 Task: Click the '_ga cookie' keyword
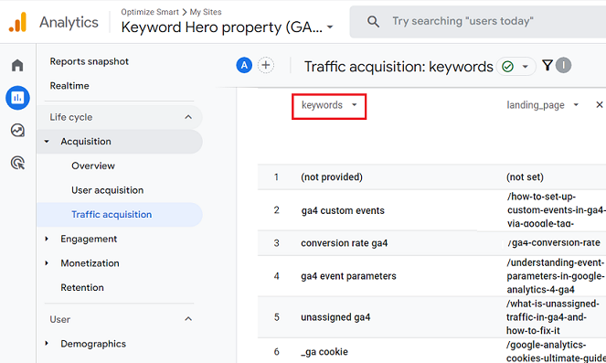[x=324, y=352]
